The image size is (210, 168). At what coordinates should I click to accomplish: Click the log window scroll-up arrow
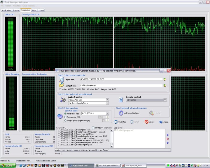pyautogui.click(x=112, y=131)
